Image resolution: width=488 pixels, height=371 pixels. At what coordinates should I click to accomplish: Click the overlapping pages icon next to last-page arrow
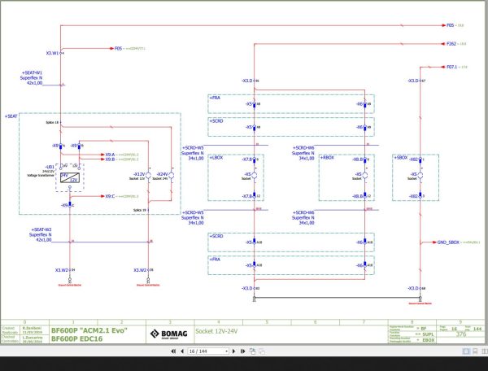pyautogui.click(x=252, y=351)
